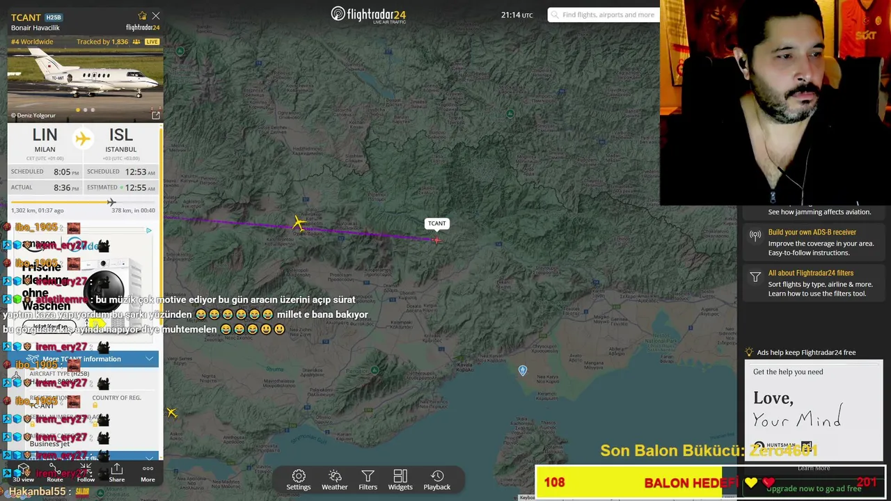Open See how jamming affects aviation link
The height and width of the screenshot is (501, 891).
(x=819, y=212)
